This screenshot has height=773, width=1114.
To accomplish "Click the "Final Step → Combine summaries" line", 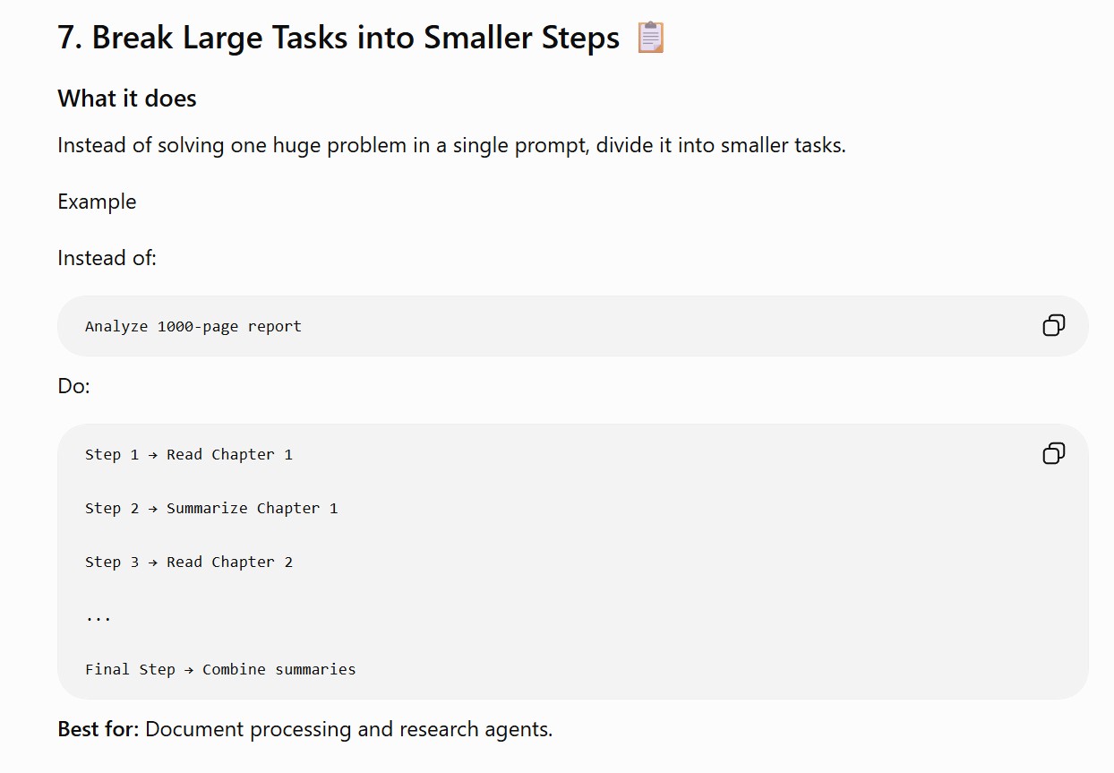I will coord(220,669).
